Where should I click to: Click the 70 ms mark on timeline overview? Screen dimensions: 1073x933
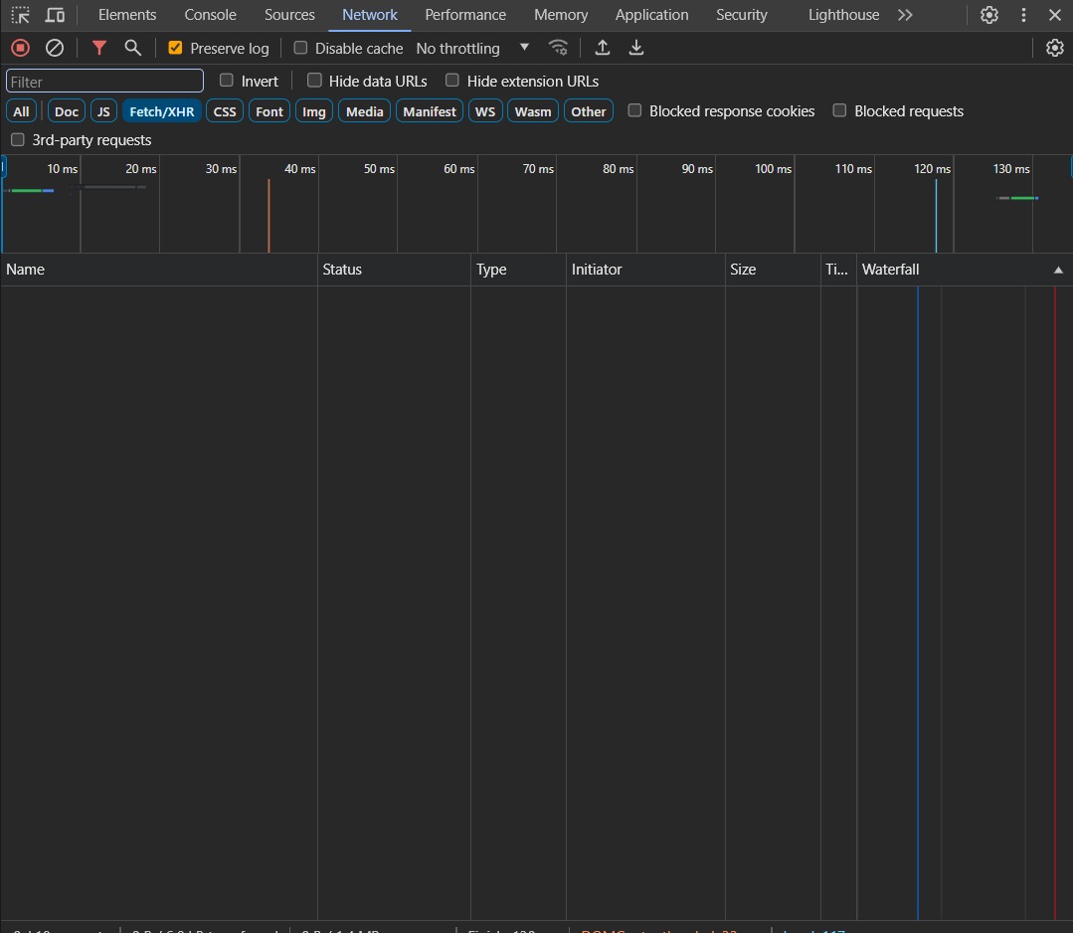tap(538, 169)
